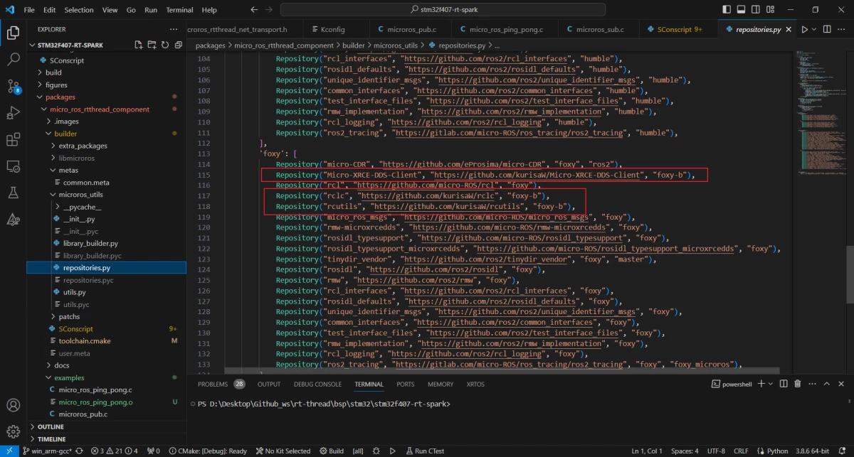Synchronize changes in status bar
This screenshot has height=457, width=854.
pos(79,451)
